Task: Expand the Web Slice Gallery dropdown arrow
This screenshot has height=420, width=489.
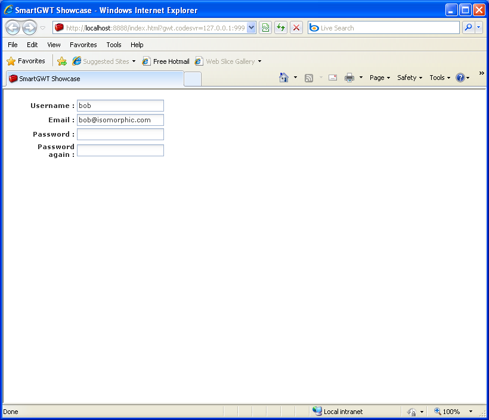Action: pyautogui.click(x=259, y=61)
